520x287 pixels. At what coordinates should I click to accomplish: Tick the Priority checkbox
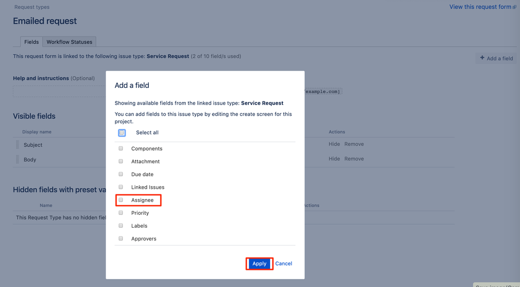(x=121, y=213)
